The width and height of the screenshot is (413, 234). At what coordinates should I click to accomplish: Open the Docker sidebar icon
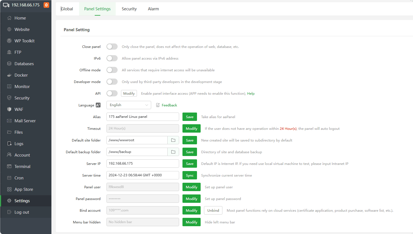pos(9,75)
